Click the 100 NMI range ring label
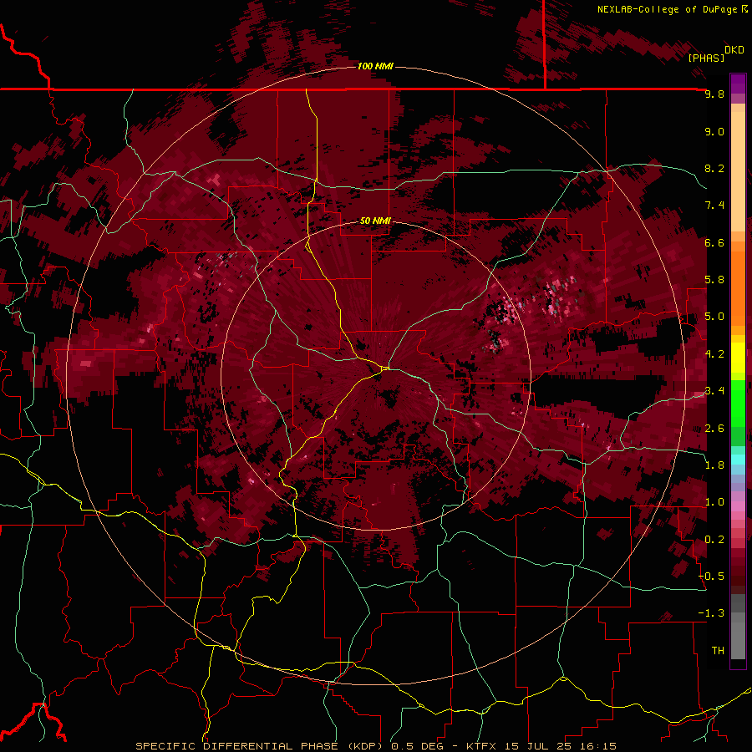 click(375, 66)
